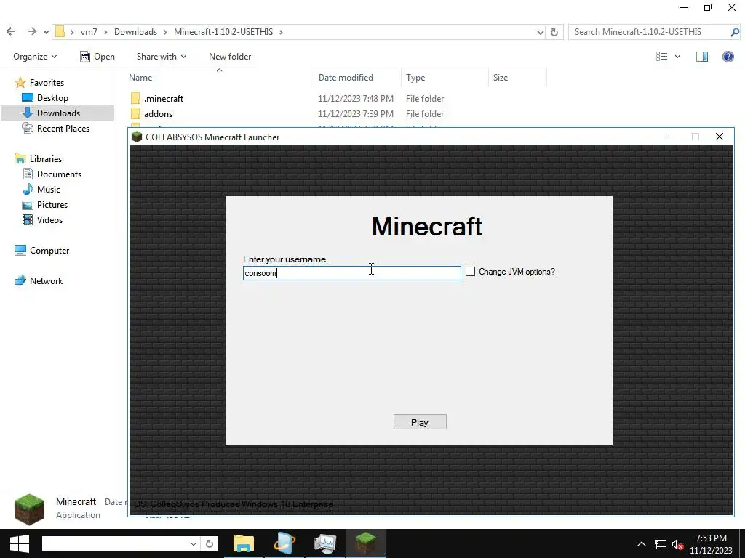Open the muted volume tray icon
The height and width of the screenshot is (558, 745).
point(677,544)
